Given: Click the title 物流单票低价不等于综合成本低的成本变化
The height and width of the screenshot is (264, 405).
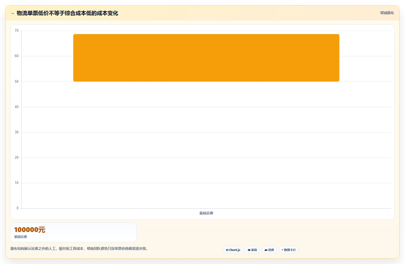Looking at the screenshot, I should (x=67, y=13).
